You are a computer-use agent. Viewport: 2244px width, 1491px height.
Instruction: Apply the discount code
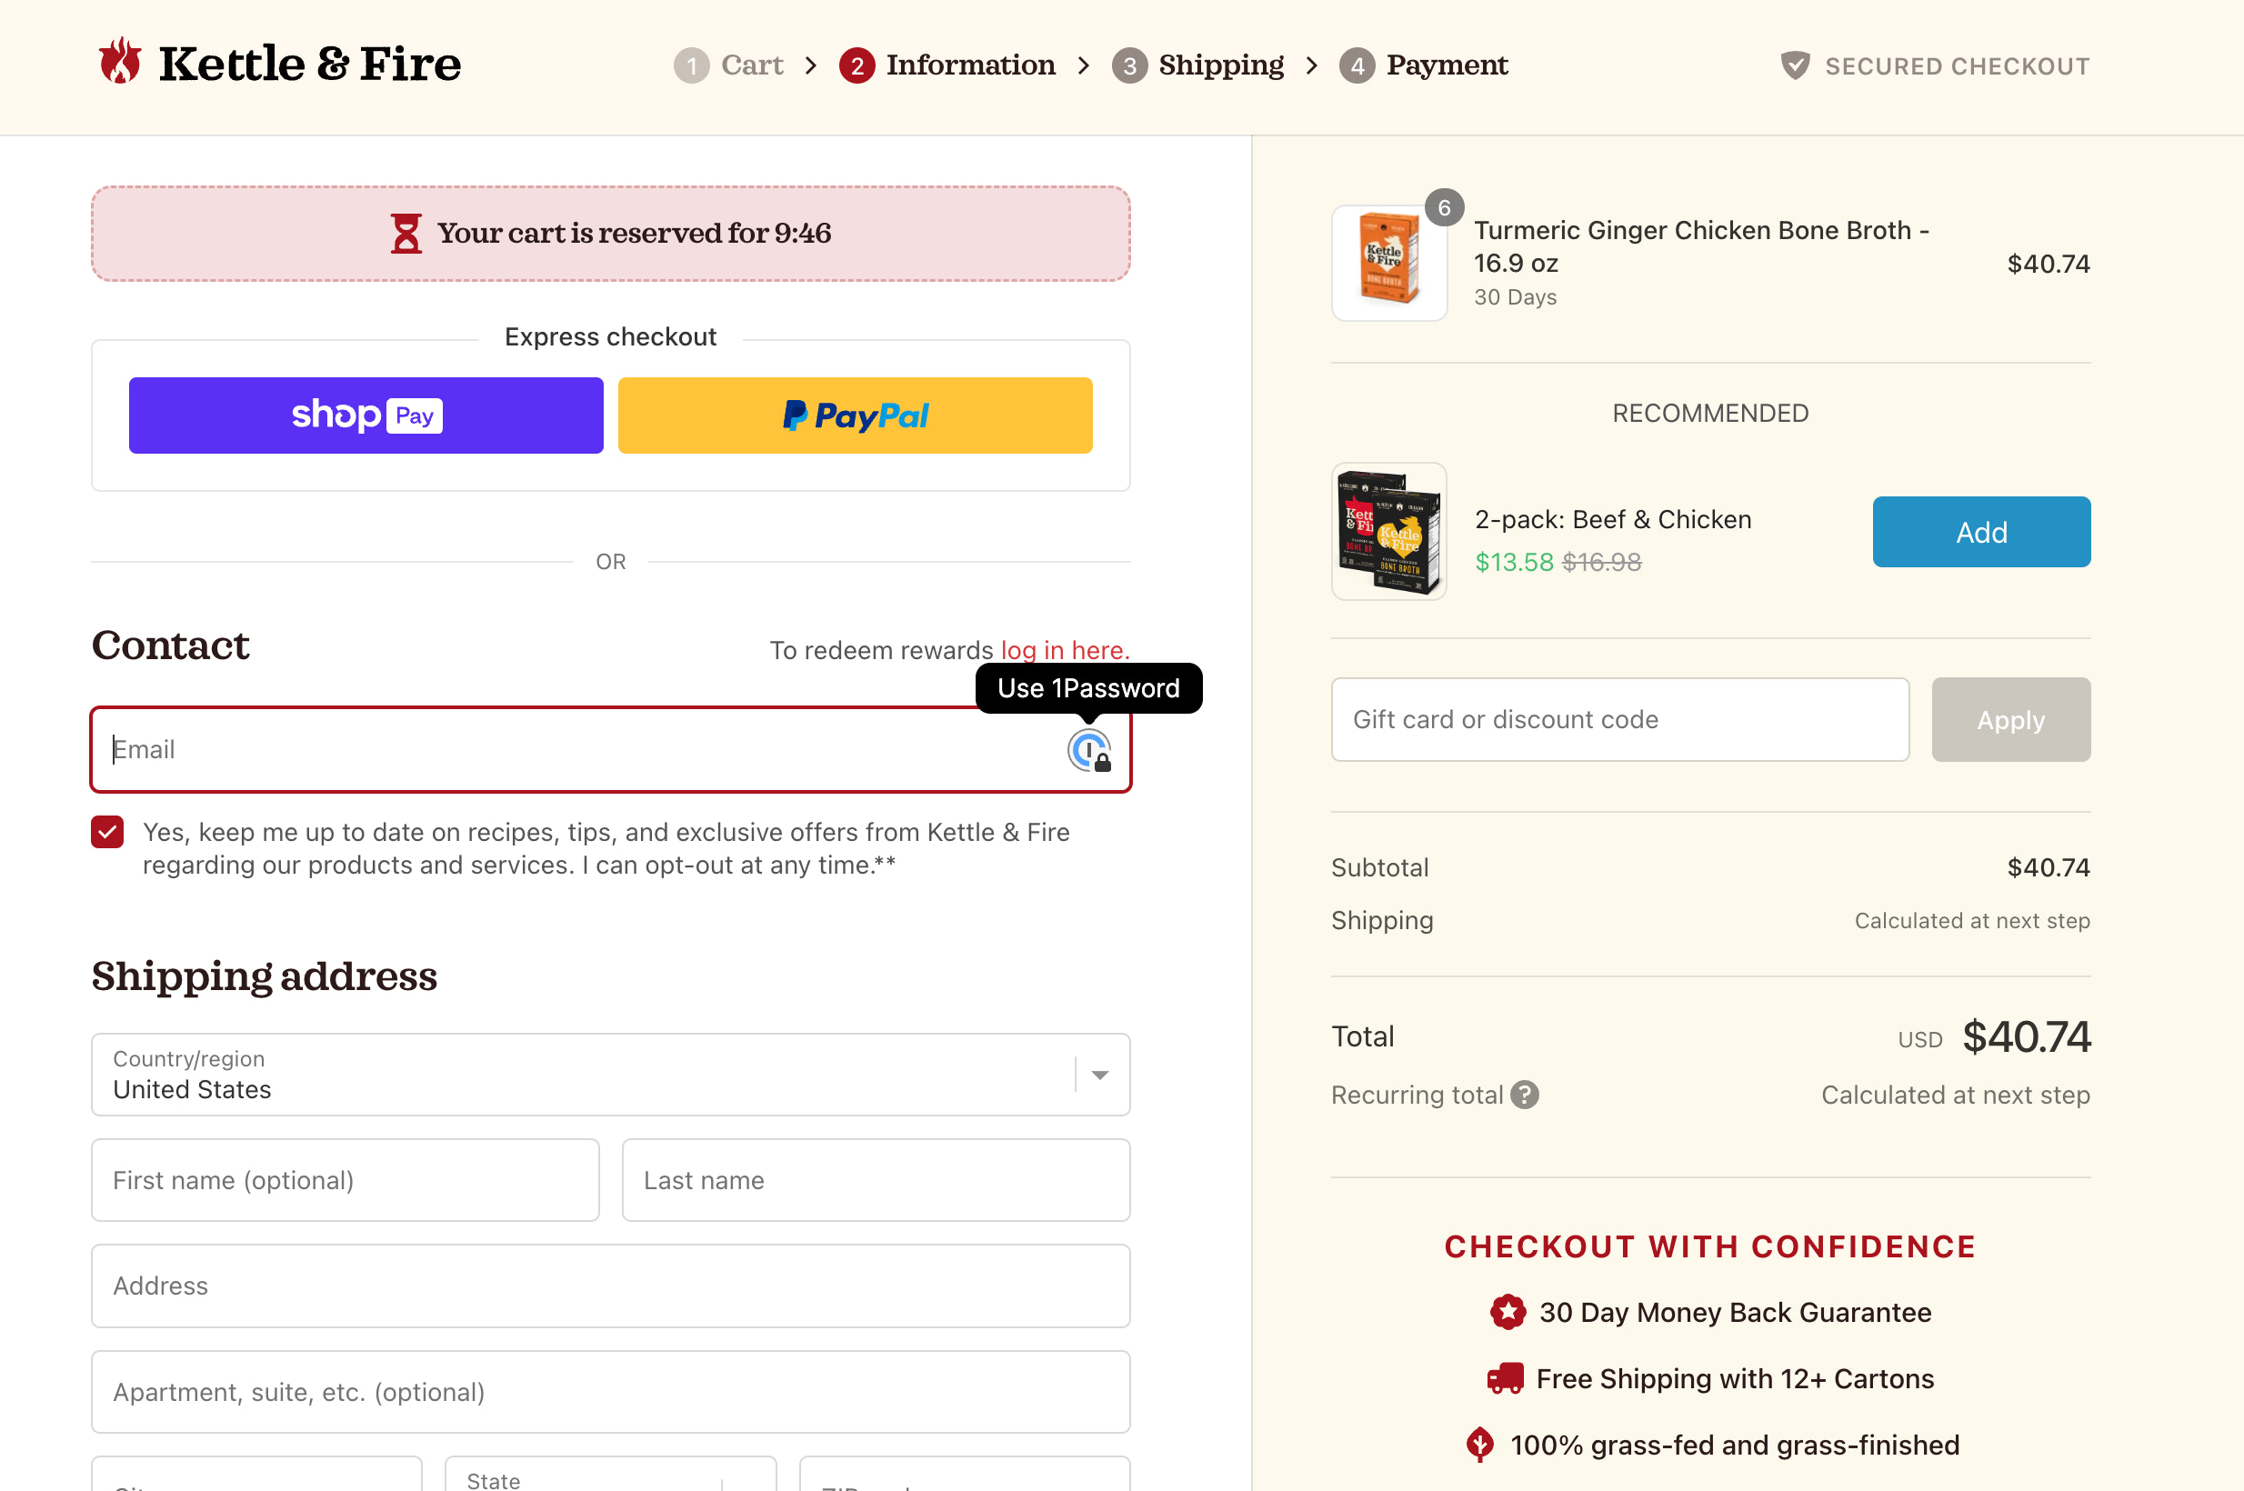point(2011,720)
